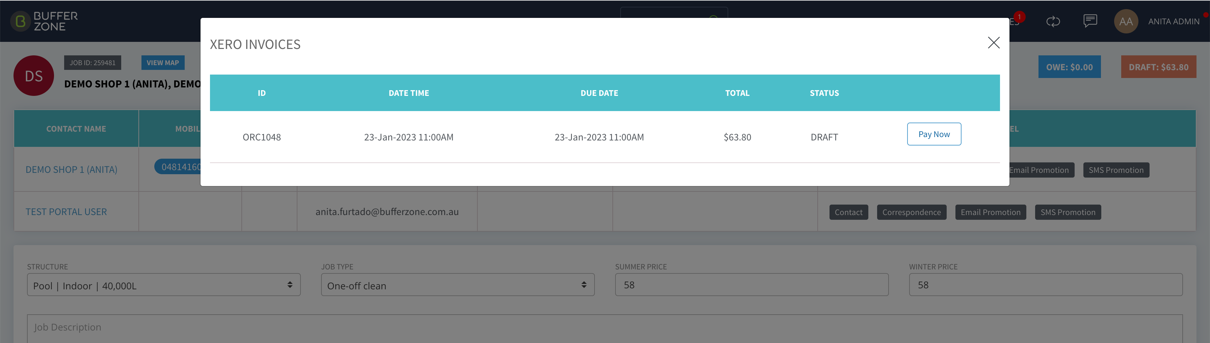The height and width of the screenshot is (343, 1210).
Task: Click the email anita.furtado@bufferzone.com.au
Action: (387, 212)
